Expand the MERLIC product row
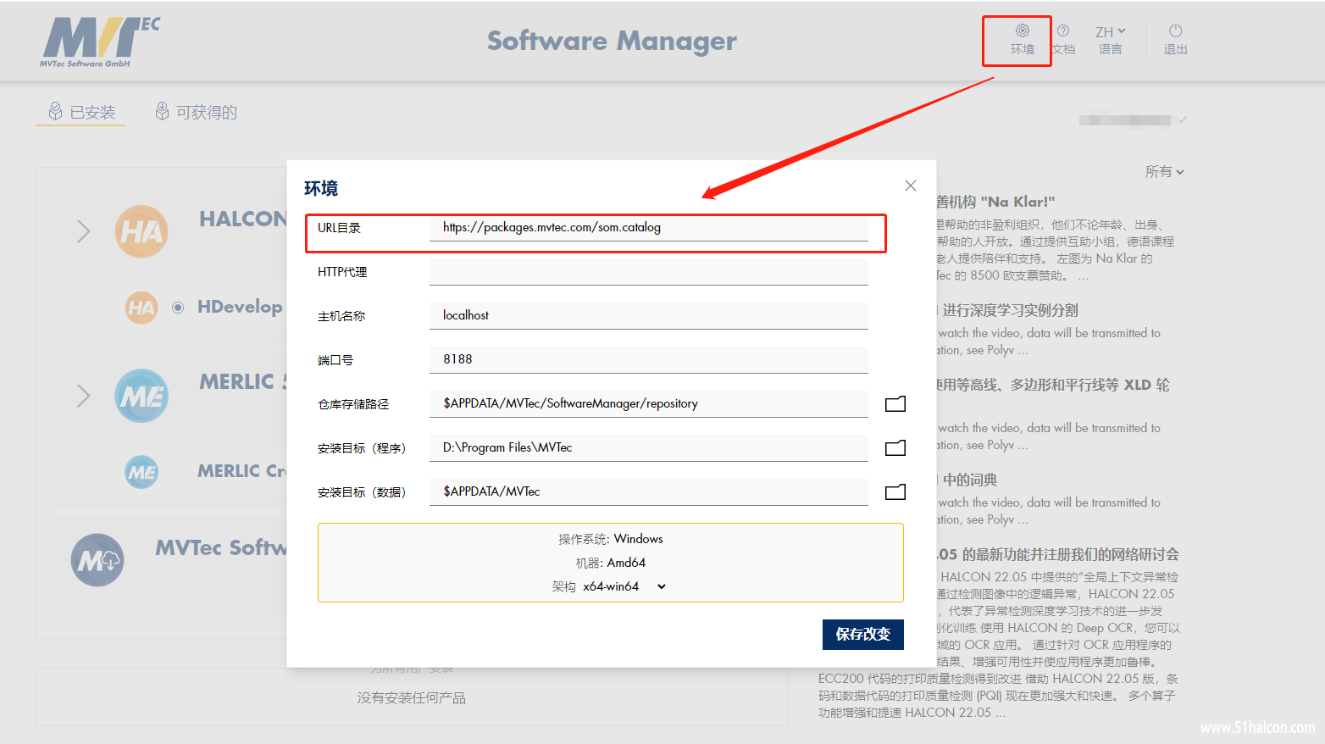The width and height of the screenshot is (1325, 744). click(x=83, y=395)
